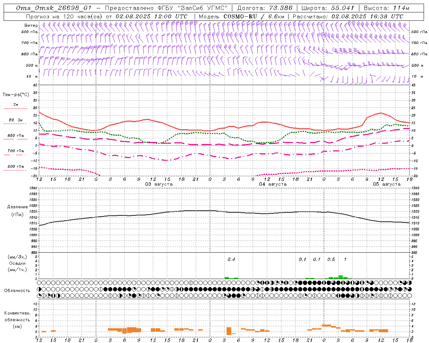Click the (гПа) unit under Давление
The image size is (429, 343).
[17, 214]
